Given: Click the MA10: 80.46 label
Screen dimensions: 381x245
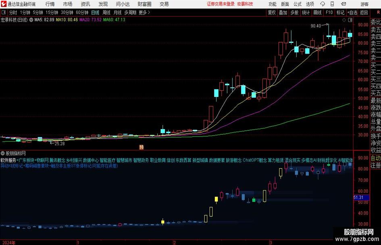Looking at the screenshot, I should pyautogui.click(x=67, y=20).
